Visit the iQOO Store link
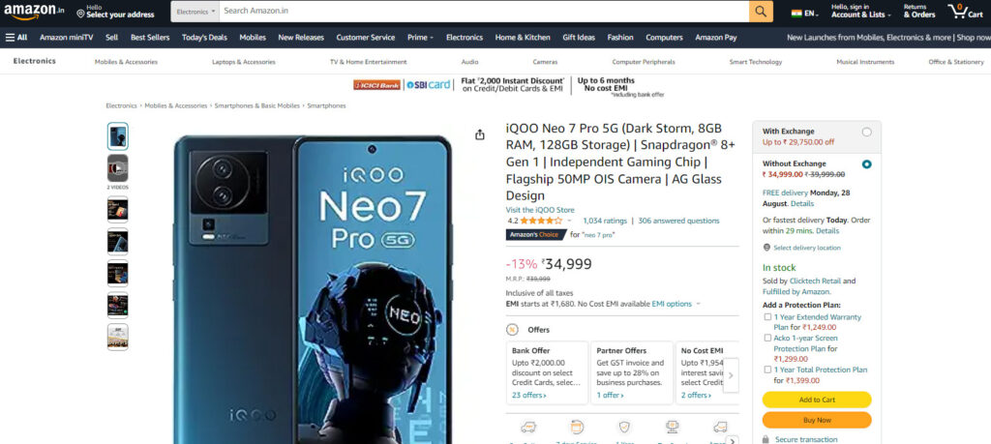This screenshot has width=991, height=444. point(540,210)
